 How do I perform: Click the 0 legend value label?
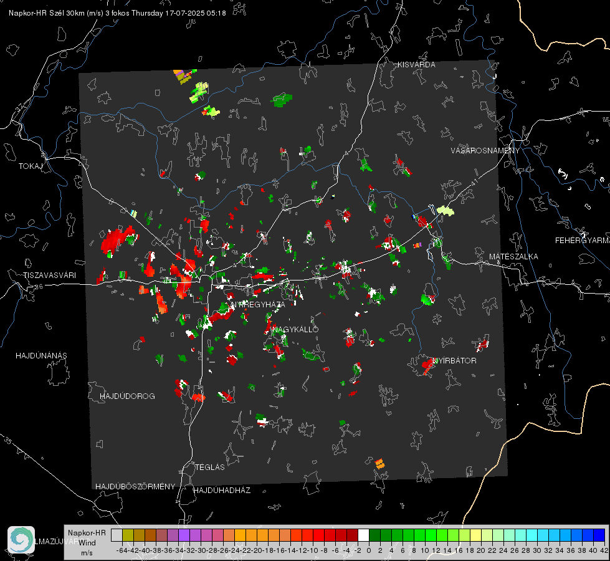(x=369, y=550)
